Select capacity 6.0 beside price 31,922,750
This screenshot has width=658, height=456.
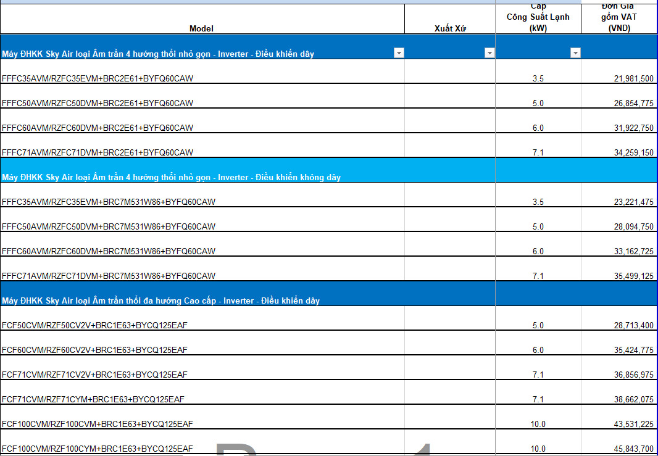(538, 128)
